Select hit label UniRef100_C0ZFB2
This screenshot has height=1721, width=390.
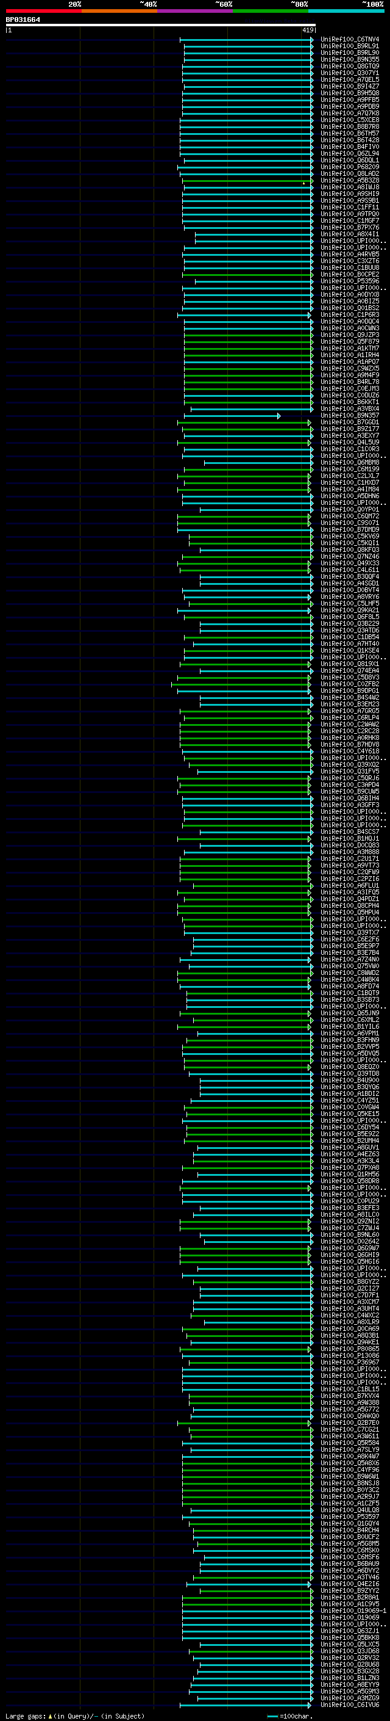tap(349, 684)
